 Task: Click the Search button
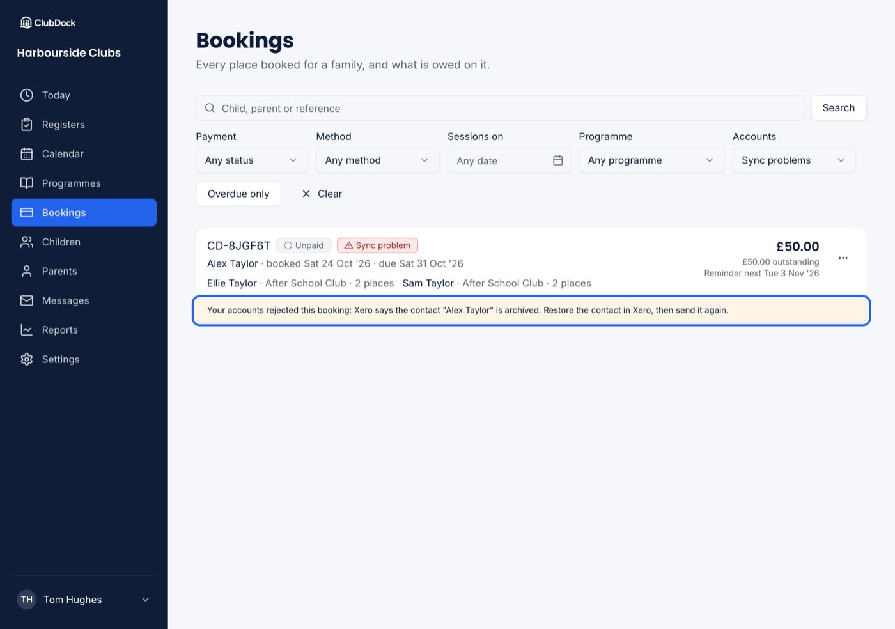(x=839, y=108)
